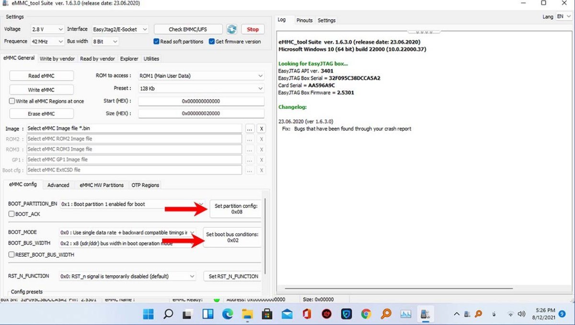Click the Set RST_N_FUNCTION button
The width and height of the screenshot is (575, 325).
[x=233, y=276]
